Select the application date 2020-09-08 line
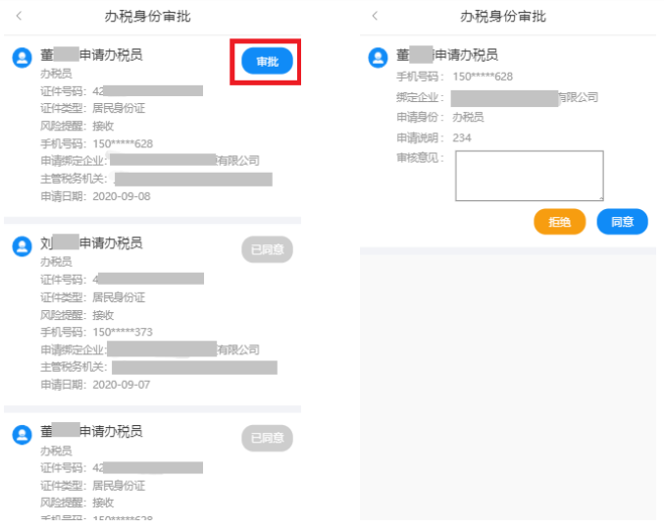 pyautogui.click(x=95, y=196)
